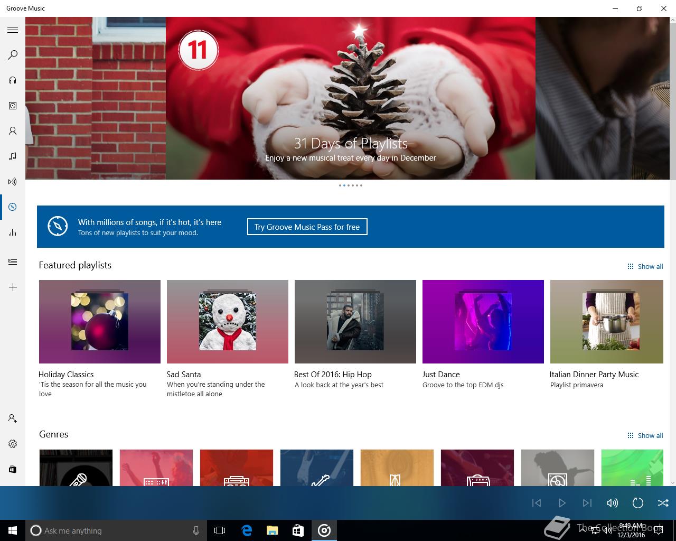Screen dimensions: 676x541
Task: Toggle shuffle in the playback bar
Action: point(663,503)
